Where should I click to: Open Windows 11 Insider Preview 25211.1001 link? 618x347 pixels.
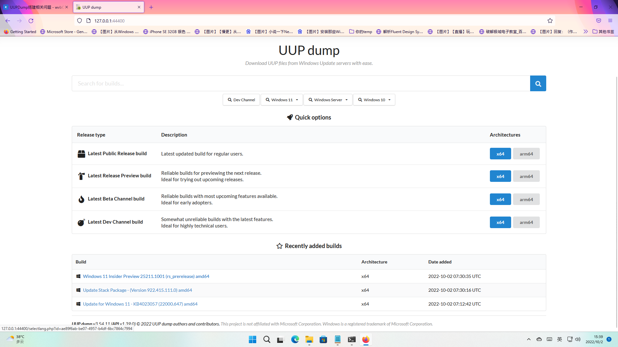(x=146, y=276)
